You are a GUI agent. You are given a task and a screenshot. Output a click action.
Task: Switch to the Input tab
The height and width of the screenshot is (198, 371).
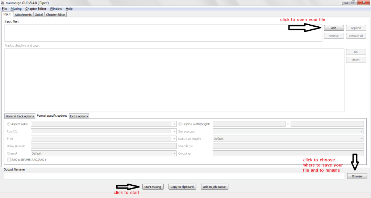coord(7,14)
